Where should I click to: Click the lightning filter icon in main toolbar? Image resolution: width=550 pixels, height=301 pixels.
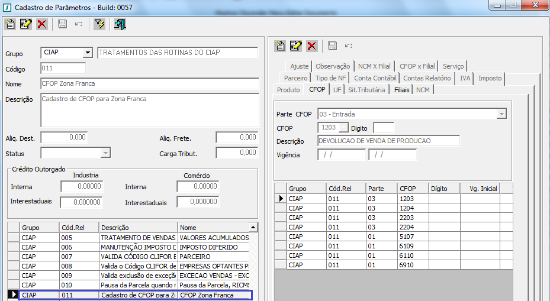(x=99, y=24)
